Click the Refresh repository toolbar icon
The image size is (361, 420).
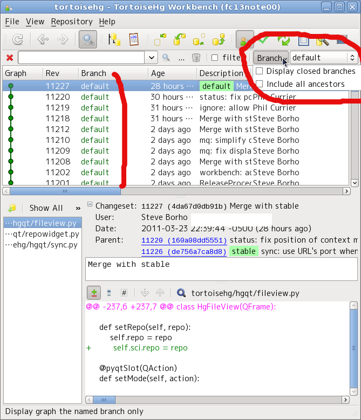point(18,40)
